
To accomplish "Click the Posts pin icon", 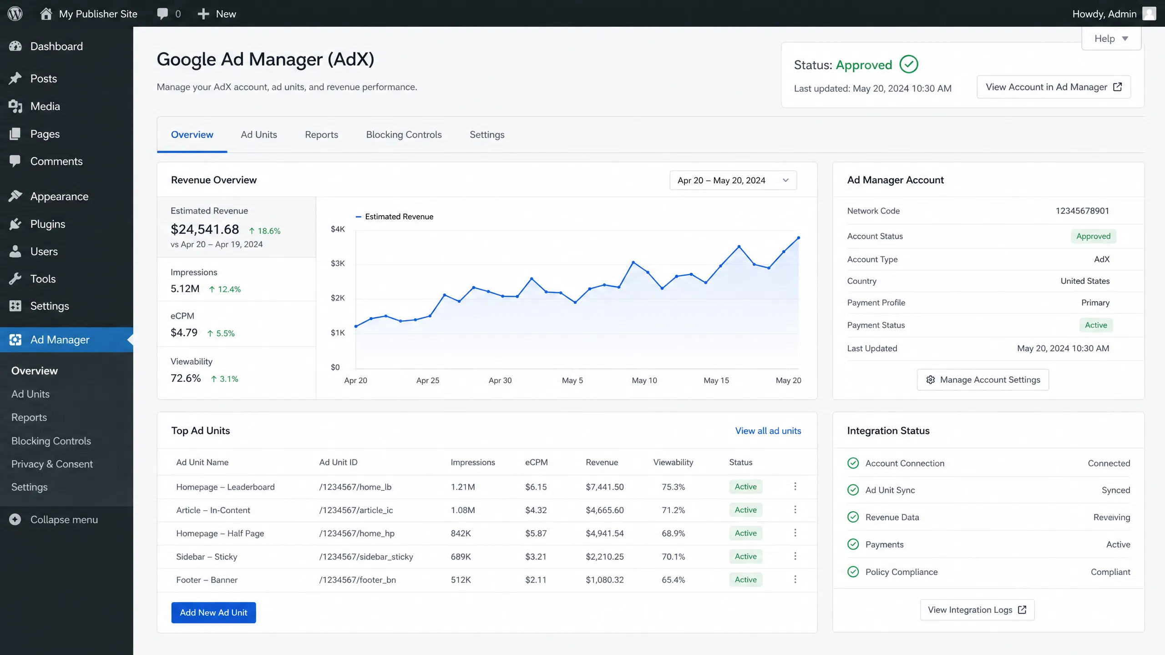I will 15,78.
